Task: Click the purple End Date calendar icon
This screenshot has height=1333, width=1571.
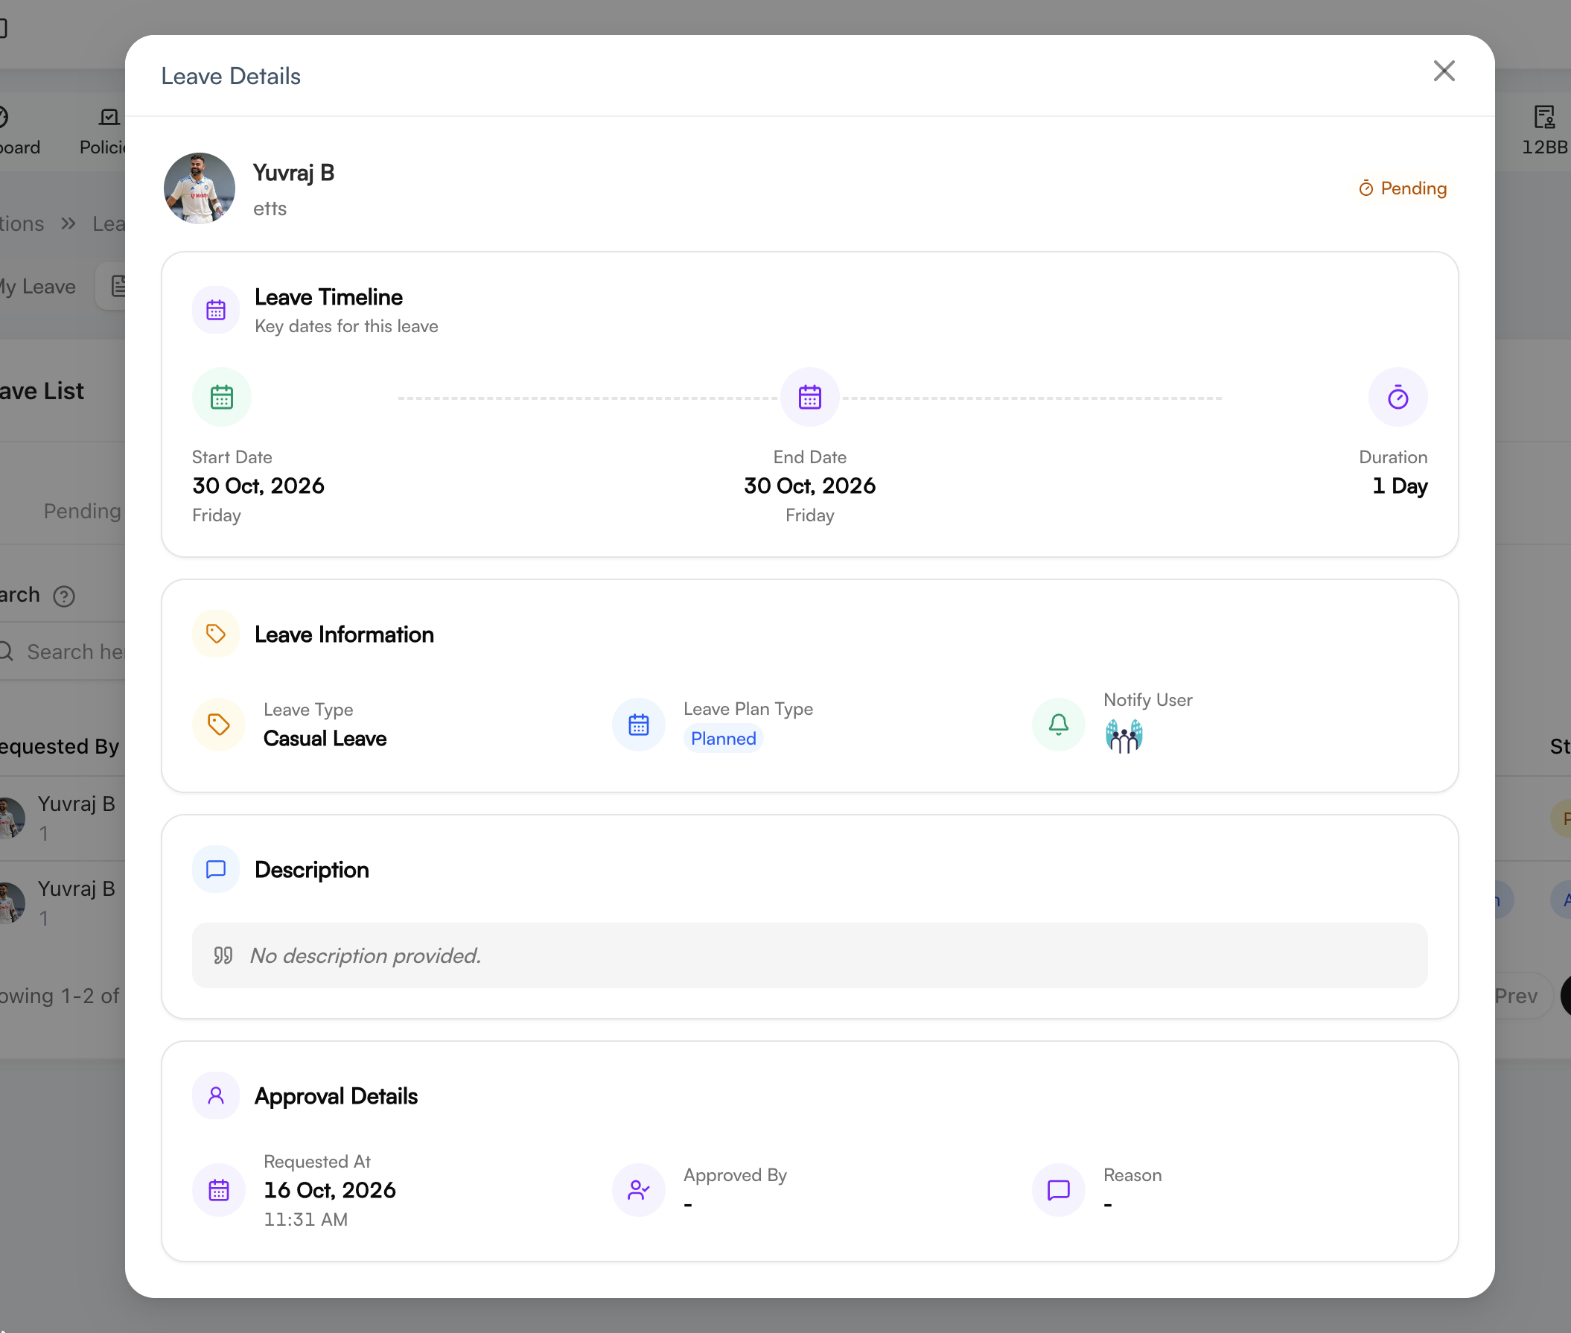Action: pyautogui.click(x=809, y=397)
